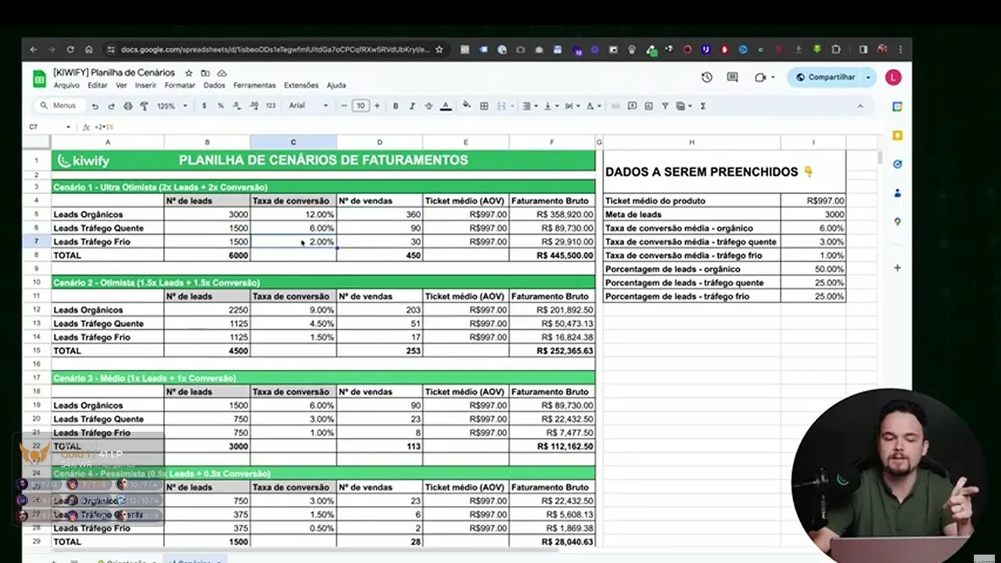Image resolution: width=1001 pixels, height=563 pixels.
Task: Click the browser home icon
Action: point(89,49)
